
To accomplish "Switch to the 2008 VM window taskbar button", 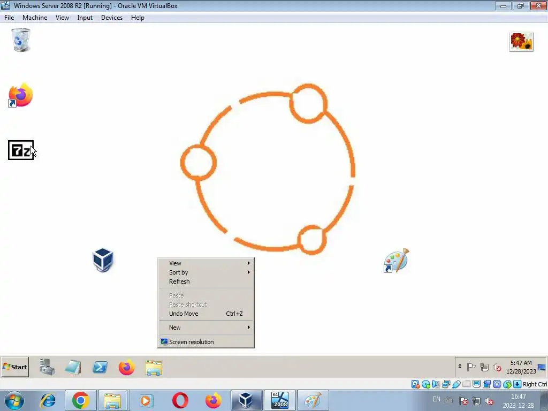I will tap(280, 400).
